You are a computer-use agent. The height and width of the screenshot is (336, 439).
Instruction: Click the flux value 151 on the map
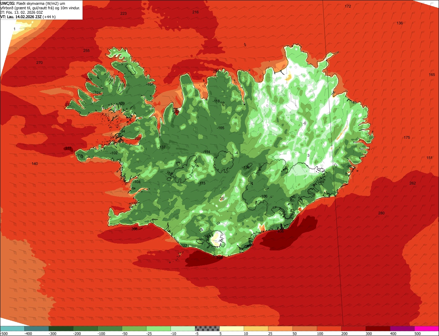[429, 158]
